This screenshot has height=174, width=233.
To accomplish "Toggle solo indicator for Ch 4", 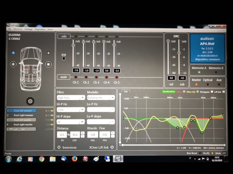I will pos(107,37).
